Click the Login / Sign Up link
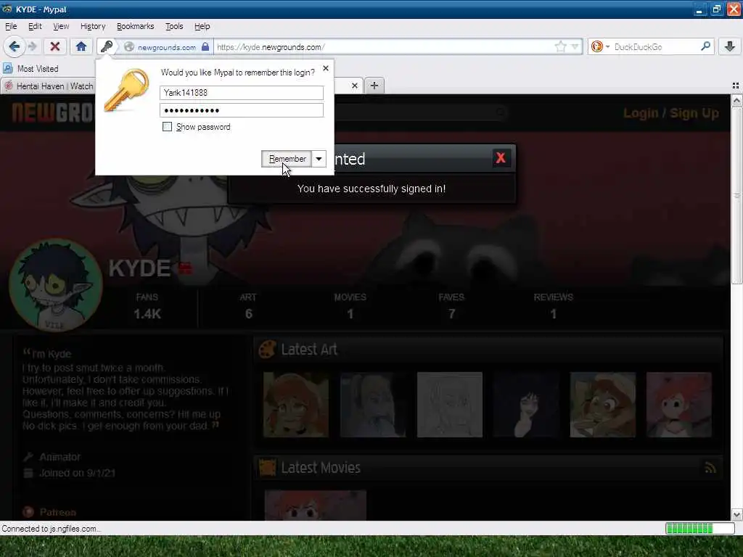This screenshot has height=557, width=743. (x=671, y=113)
